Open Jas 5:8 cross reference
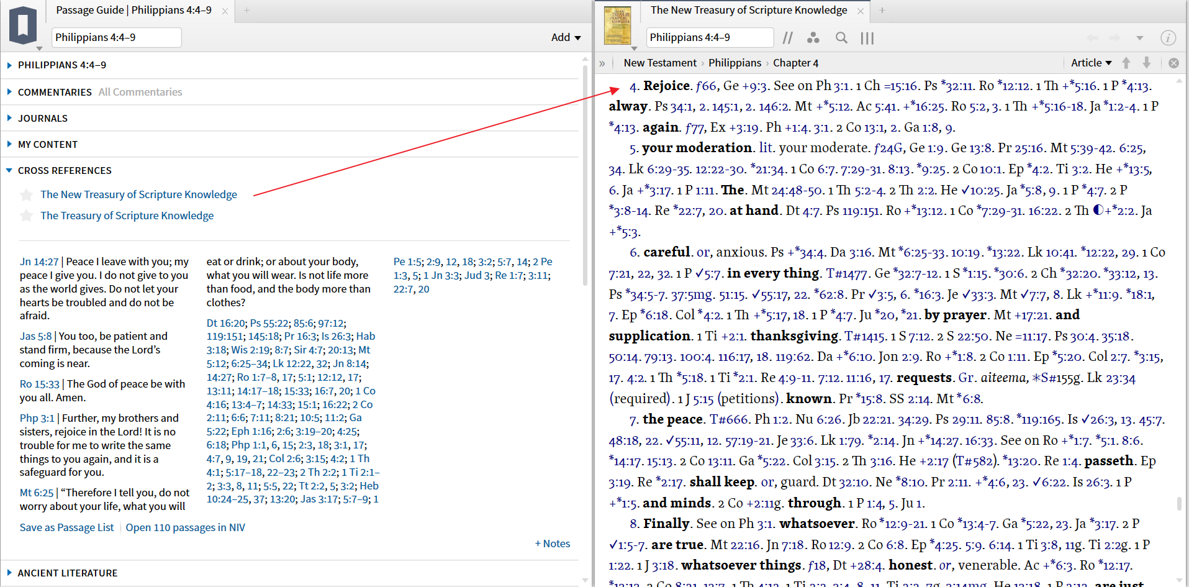 (x=35, y=336)
